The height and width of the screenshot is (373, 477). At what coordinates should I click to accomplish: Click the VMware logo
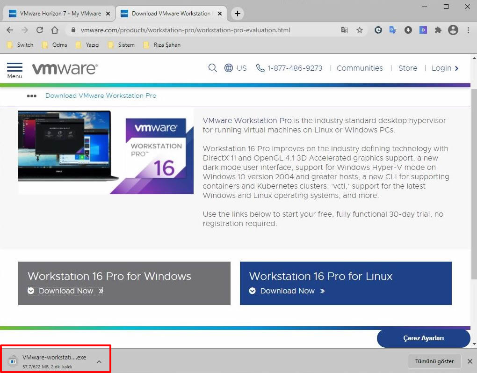pyautogui.click(x=65, y=69)
